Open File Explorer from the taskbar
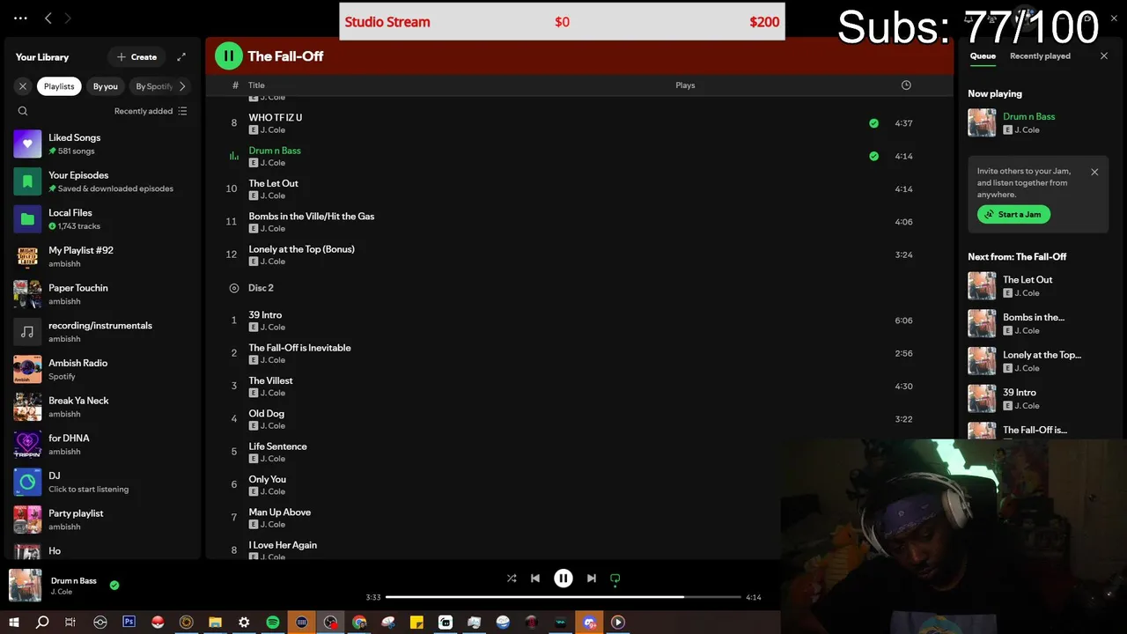Image resolution: width=1127 pixels, height=634 pixels. pyautogui.click(x=215, y=622)
